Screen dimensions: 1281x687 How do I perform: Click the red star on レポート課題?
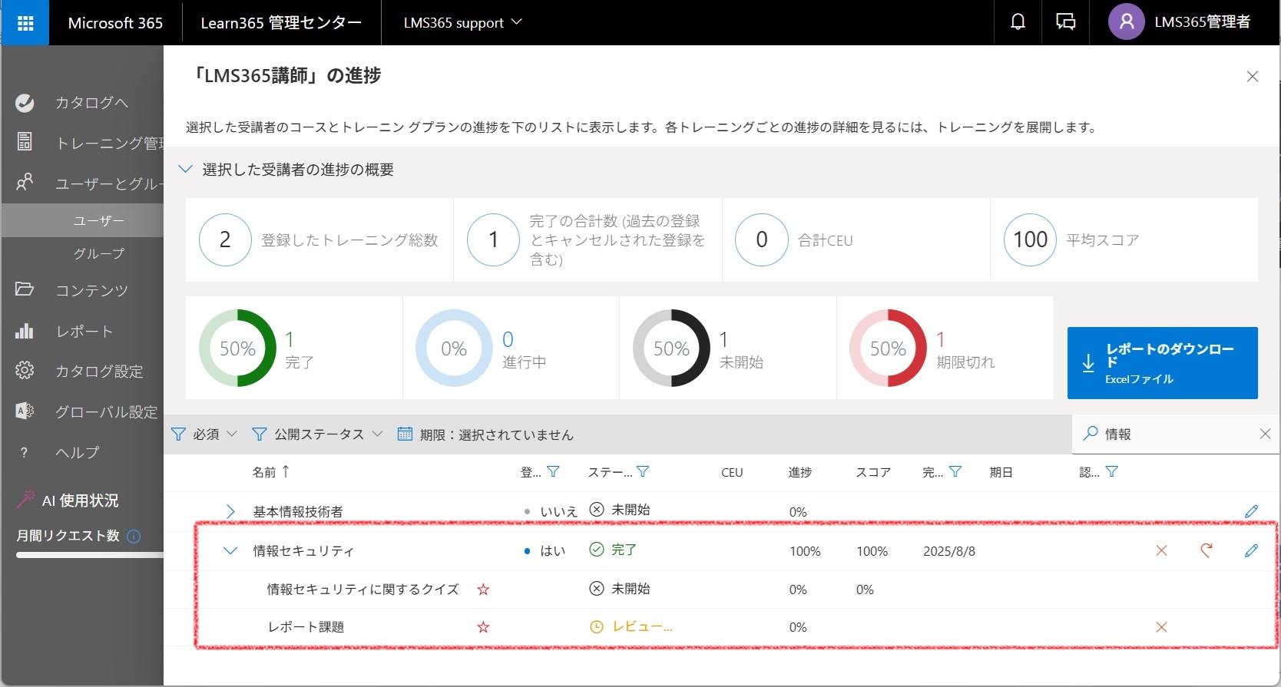(483, 627)
